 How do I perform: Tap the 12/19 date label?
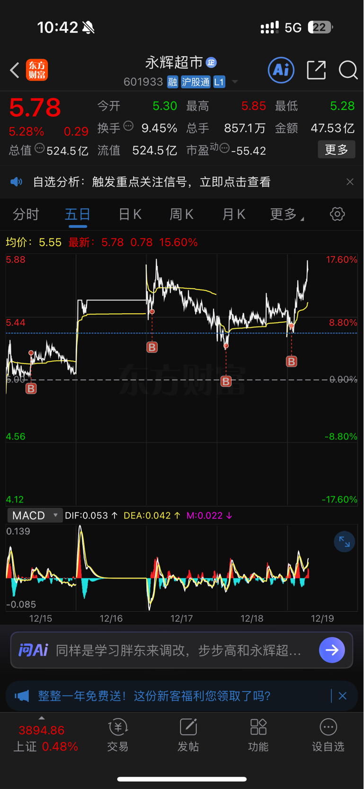pos(322,618)
